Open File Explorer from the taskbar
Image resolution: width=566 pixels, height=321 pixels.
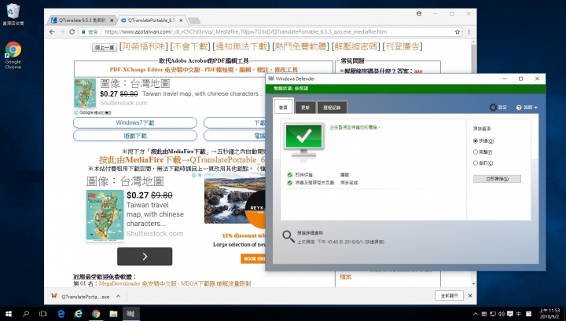113,314
